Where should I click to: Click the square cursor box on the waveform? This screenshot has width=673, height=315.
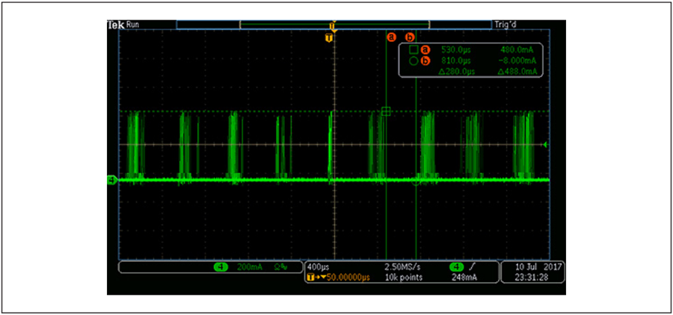[387, 111]
